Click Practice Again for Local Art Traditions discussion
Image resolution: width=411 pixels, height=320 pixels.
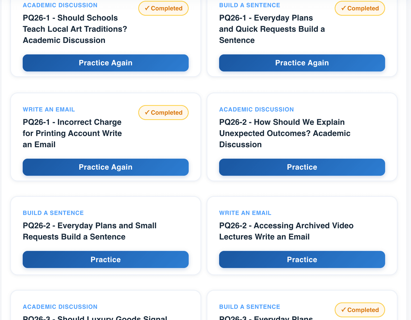click(x=105, y=63)
